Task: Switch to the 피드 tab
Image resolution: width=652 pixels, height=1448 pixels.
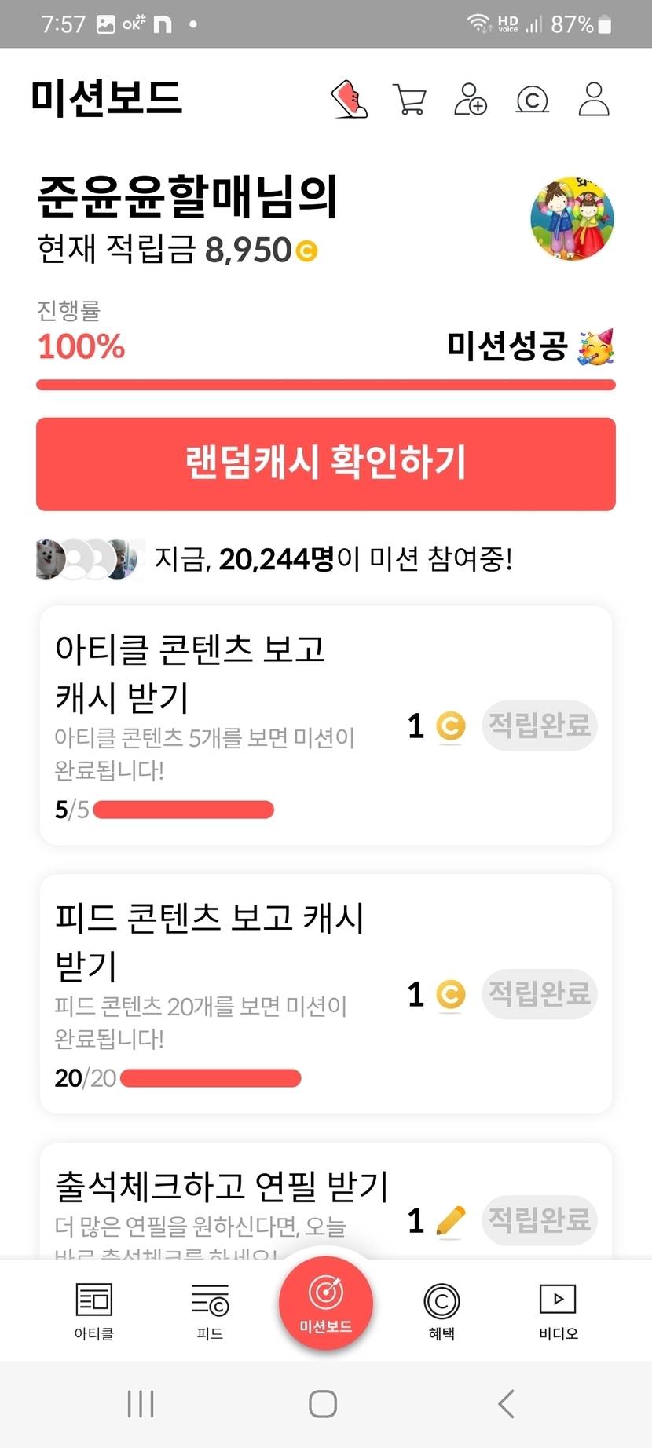Action: coord(210,1310)
